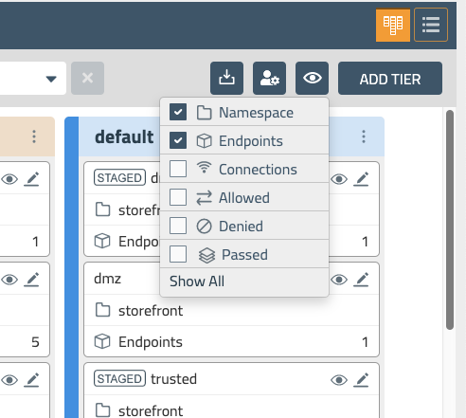
Task: Select the Denied menu option
Action: point(244,226)
